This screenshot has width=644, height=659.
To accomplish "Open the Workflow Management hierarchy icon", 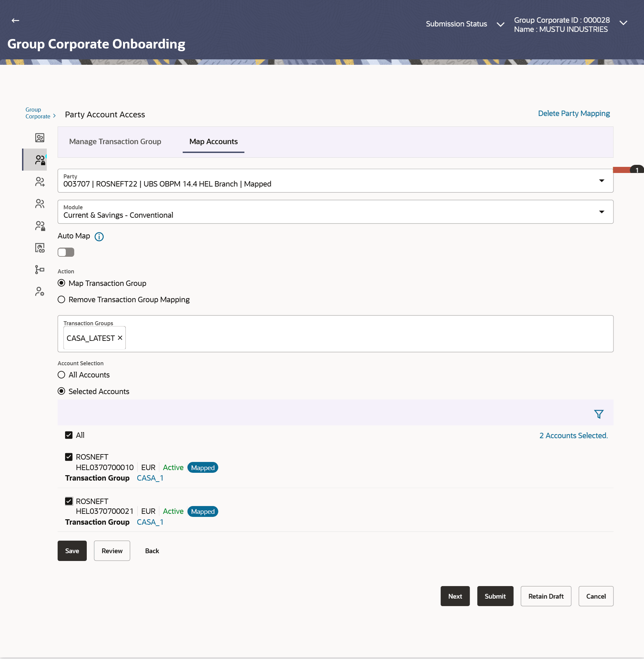I will 40,270.
